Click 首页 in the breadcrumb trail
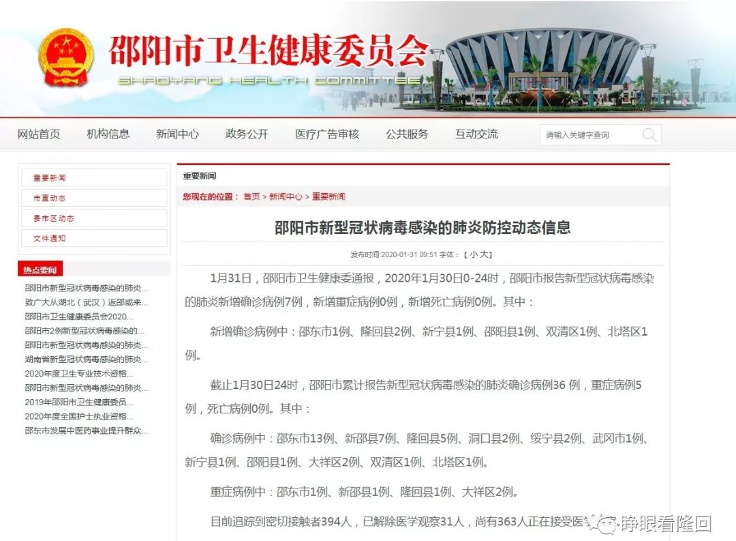 point(252,196)
